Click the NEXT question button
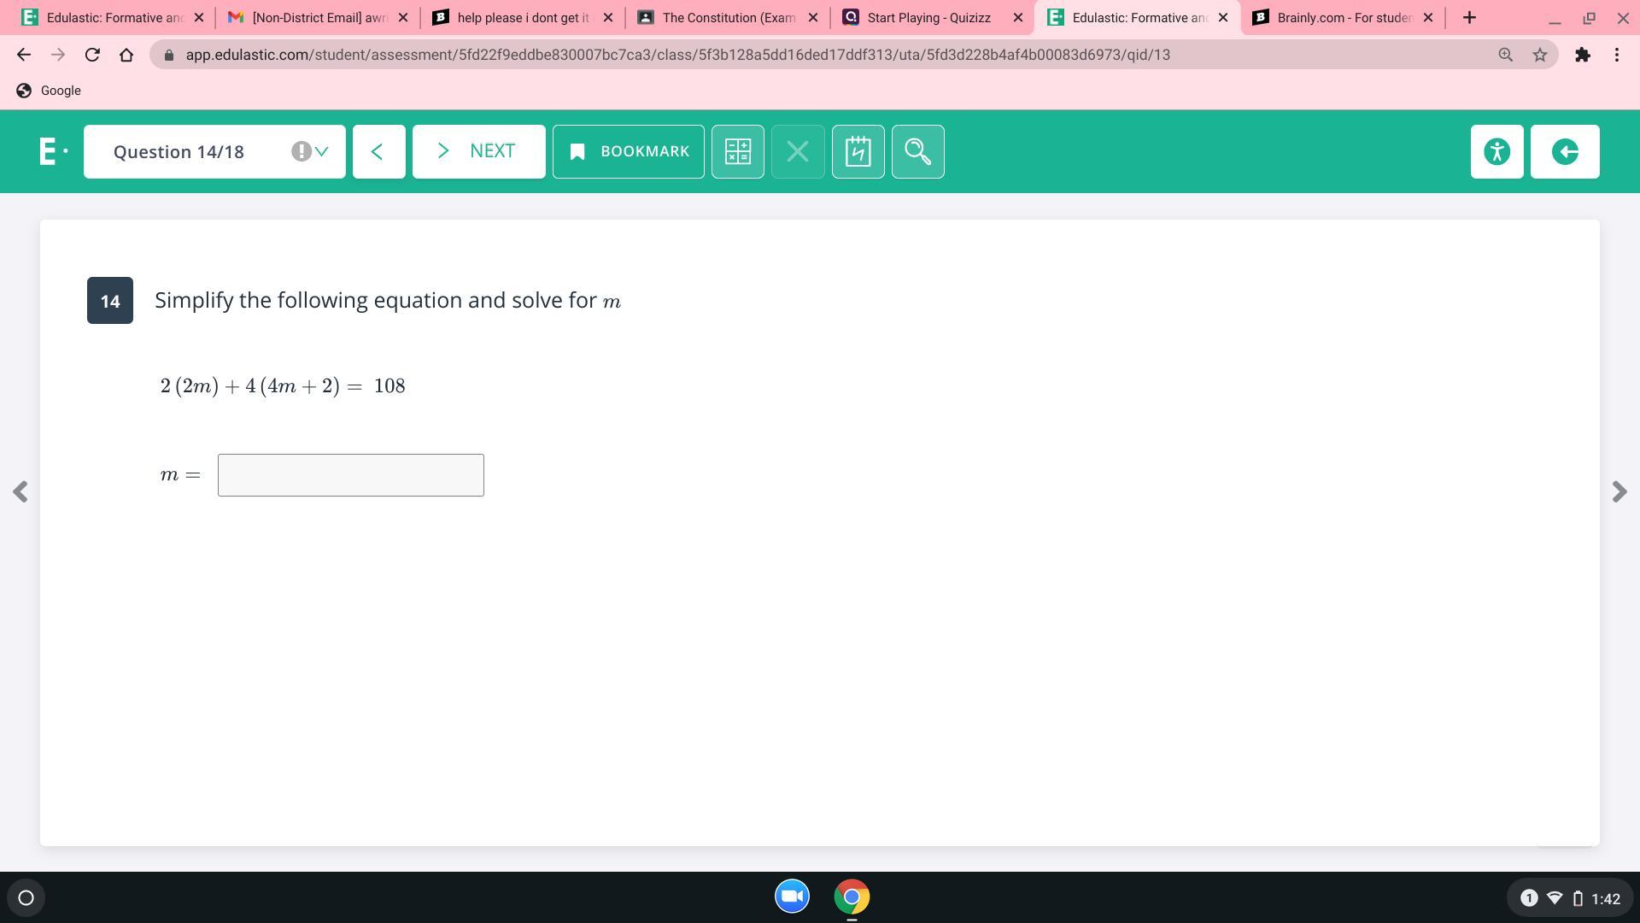 (478, 151)
